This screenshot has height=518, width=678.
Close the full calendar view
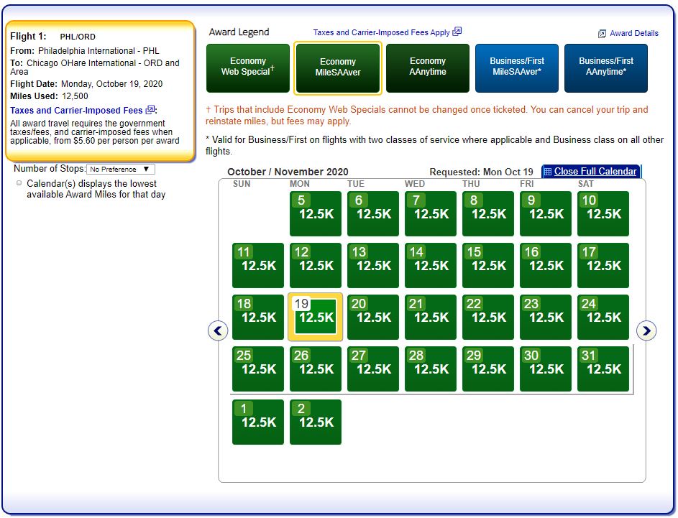click(x=595, y=172)
